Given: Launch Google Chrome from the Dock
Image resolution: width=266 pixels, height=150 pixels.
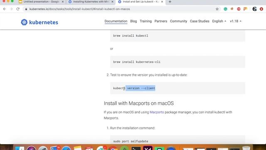Looking at the screenshot, I should coord(113,148).
